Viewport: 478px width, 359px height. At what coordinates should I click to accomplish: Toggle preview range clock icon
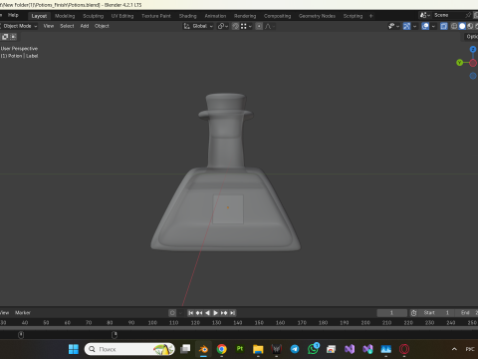pyautogui.click(x=413, y=313)
